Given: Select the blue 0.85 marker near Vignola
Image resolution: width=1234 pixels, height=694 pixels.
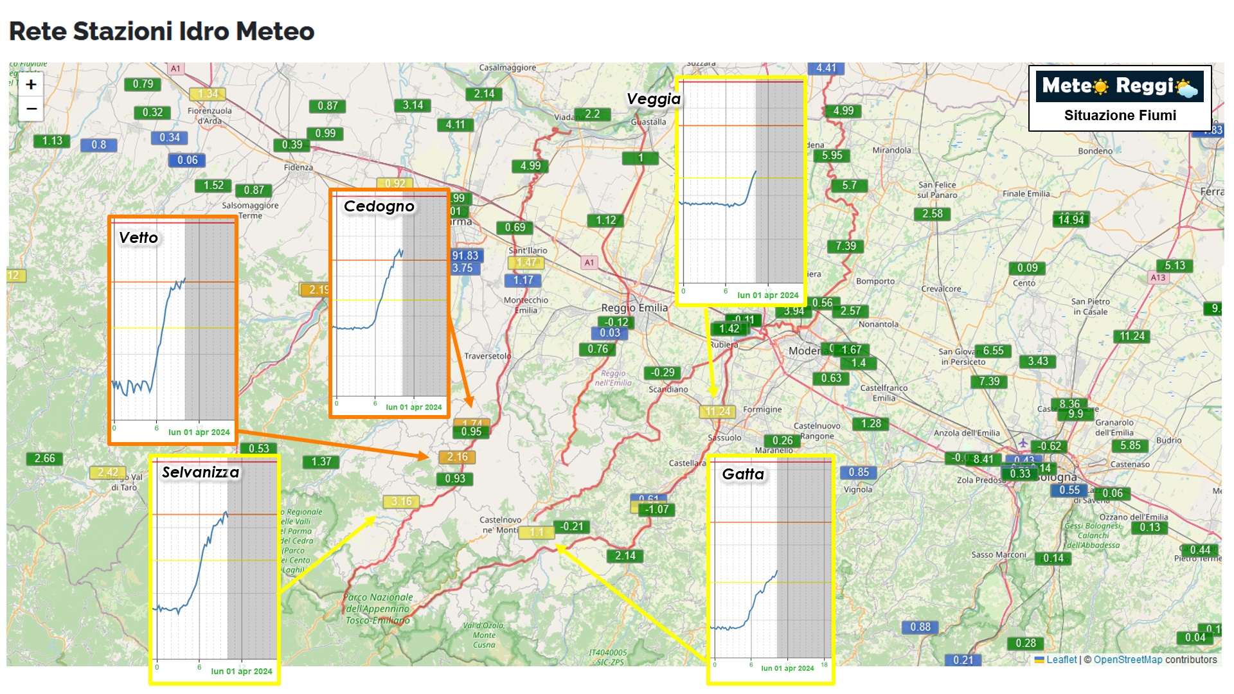Looking at the screenshot, I should point(858,472).
